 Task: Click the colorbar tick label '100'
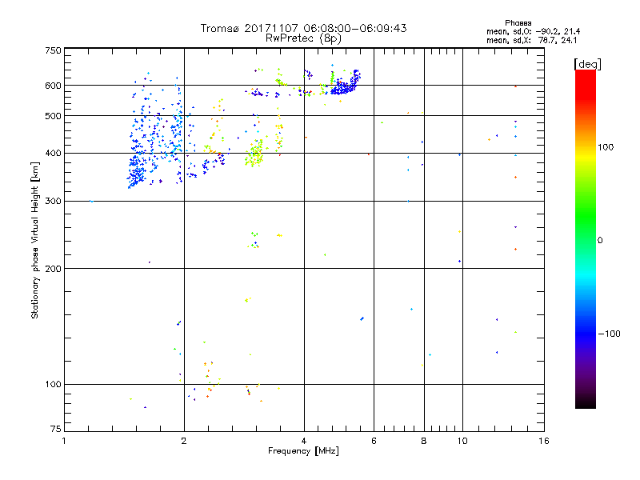pos(606,147)
